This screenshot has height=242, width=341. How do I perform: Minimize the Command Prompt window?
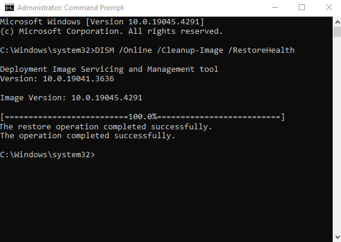click(x=275, y=7)
